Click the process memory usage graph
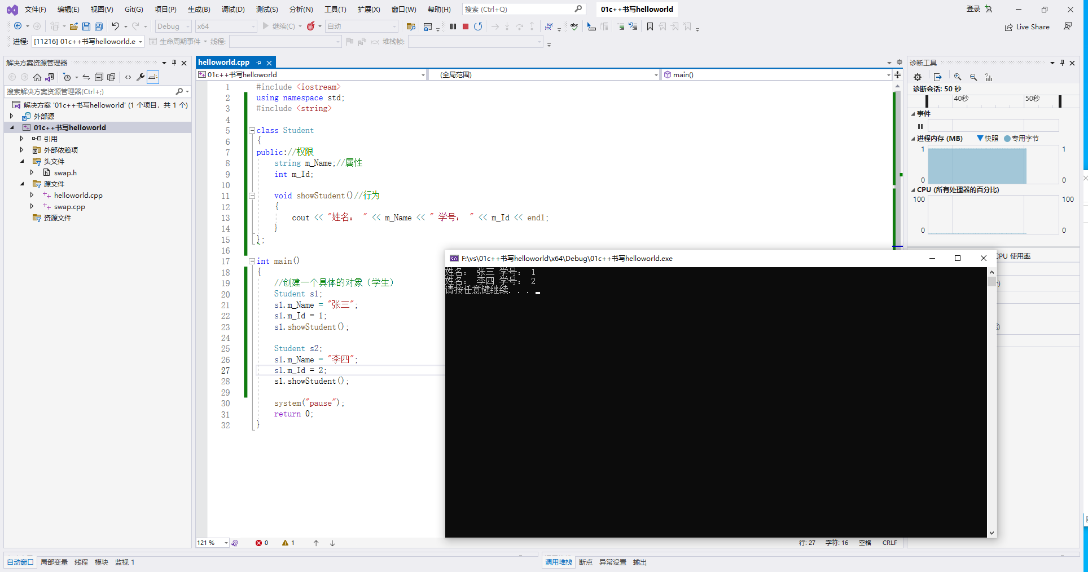Viewport: 1088px width, 572px height. (x=993, y=165)
